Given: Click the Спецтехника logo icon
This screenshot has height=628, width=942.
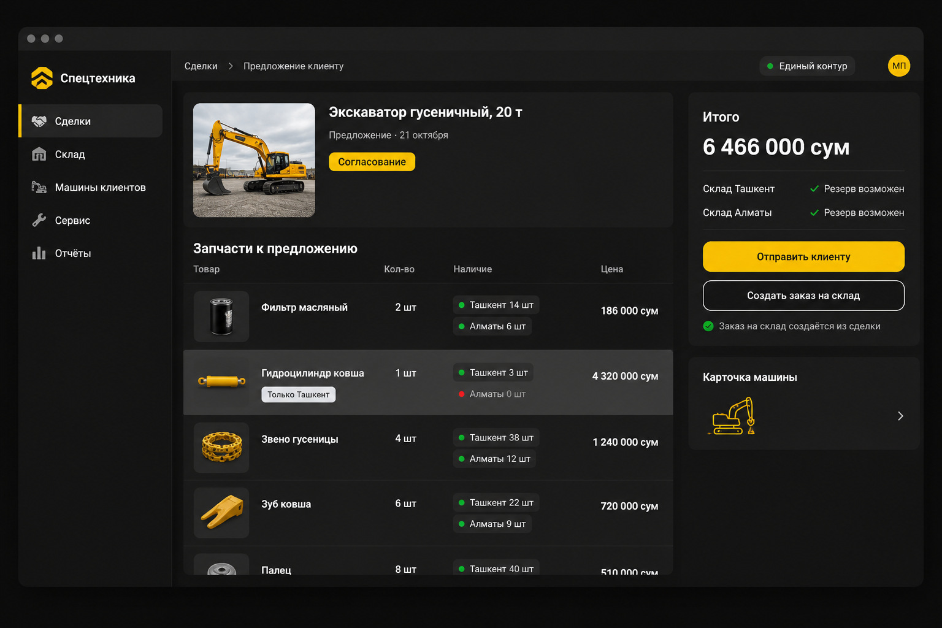Looking at the screenshot, I should [x=42, y=78].
